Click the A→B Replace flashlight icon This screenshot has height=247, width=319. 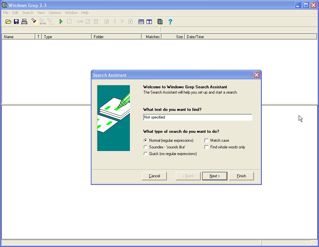click(43, 22)
